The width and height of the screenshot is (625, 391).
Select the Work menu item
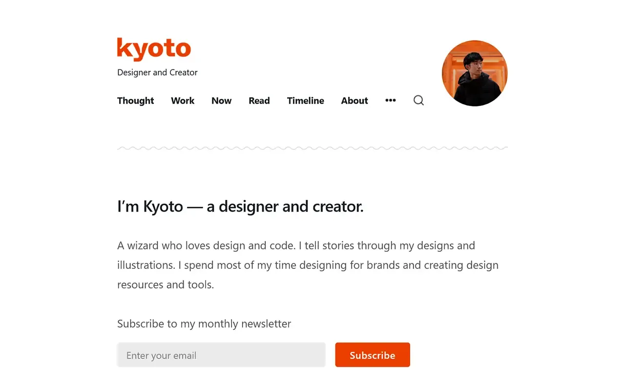coord(183,101)
